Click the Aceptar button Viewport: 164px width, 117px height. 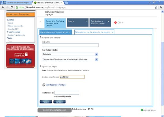pos(46,102)
